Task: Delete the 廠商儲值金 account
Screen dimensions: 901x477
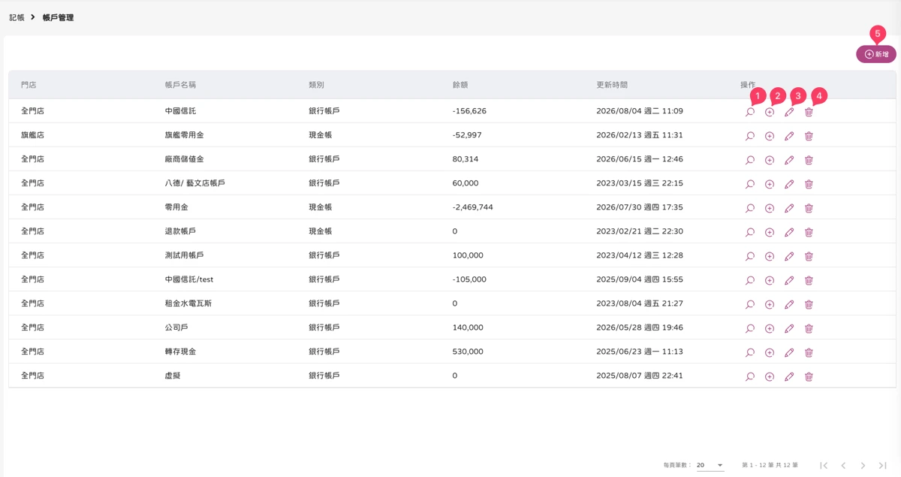Action: click(809, 160)
